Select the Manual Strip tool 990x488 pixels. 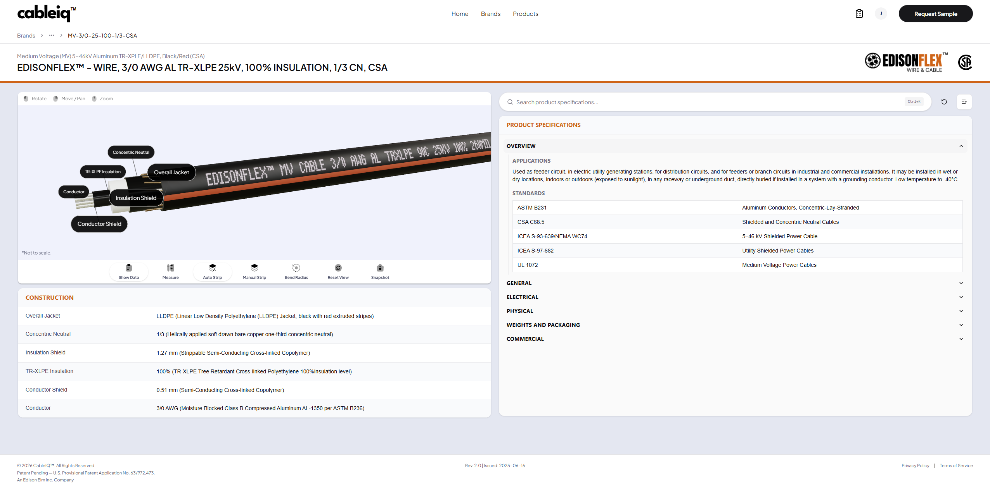coord(254,268)
